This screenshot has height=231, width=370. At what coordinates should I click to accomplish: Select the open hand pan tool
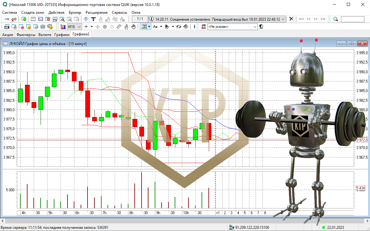pyautogui.click(x=133, y=27)
